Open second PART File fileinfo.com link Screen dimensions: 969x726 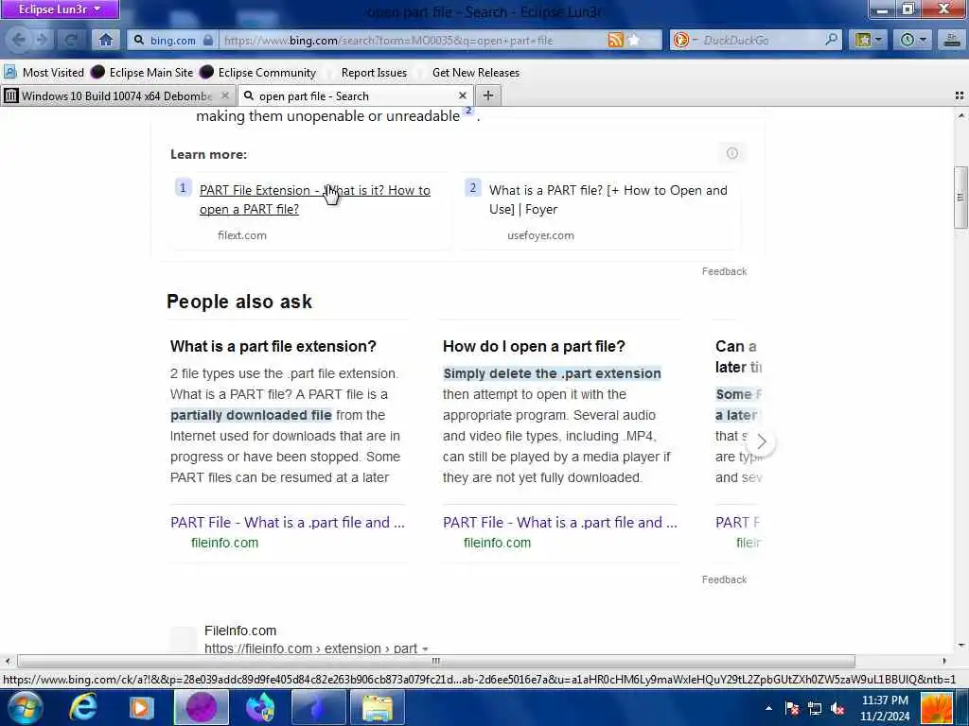pyautogui.click(x=560, y=522)
